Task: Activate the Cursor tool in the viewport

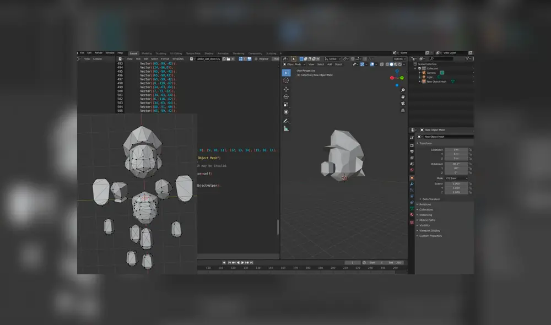Action: click(x=286, y=80)
